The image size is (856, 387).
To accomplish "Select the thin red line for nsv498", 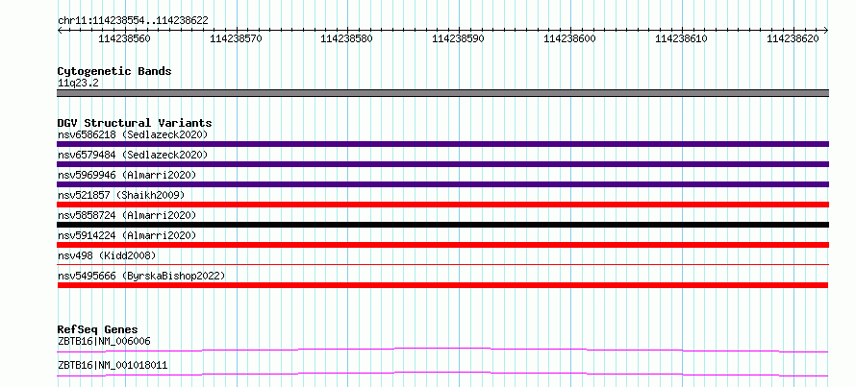I will coord(442,265).
